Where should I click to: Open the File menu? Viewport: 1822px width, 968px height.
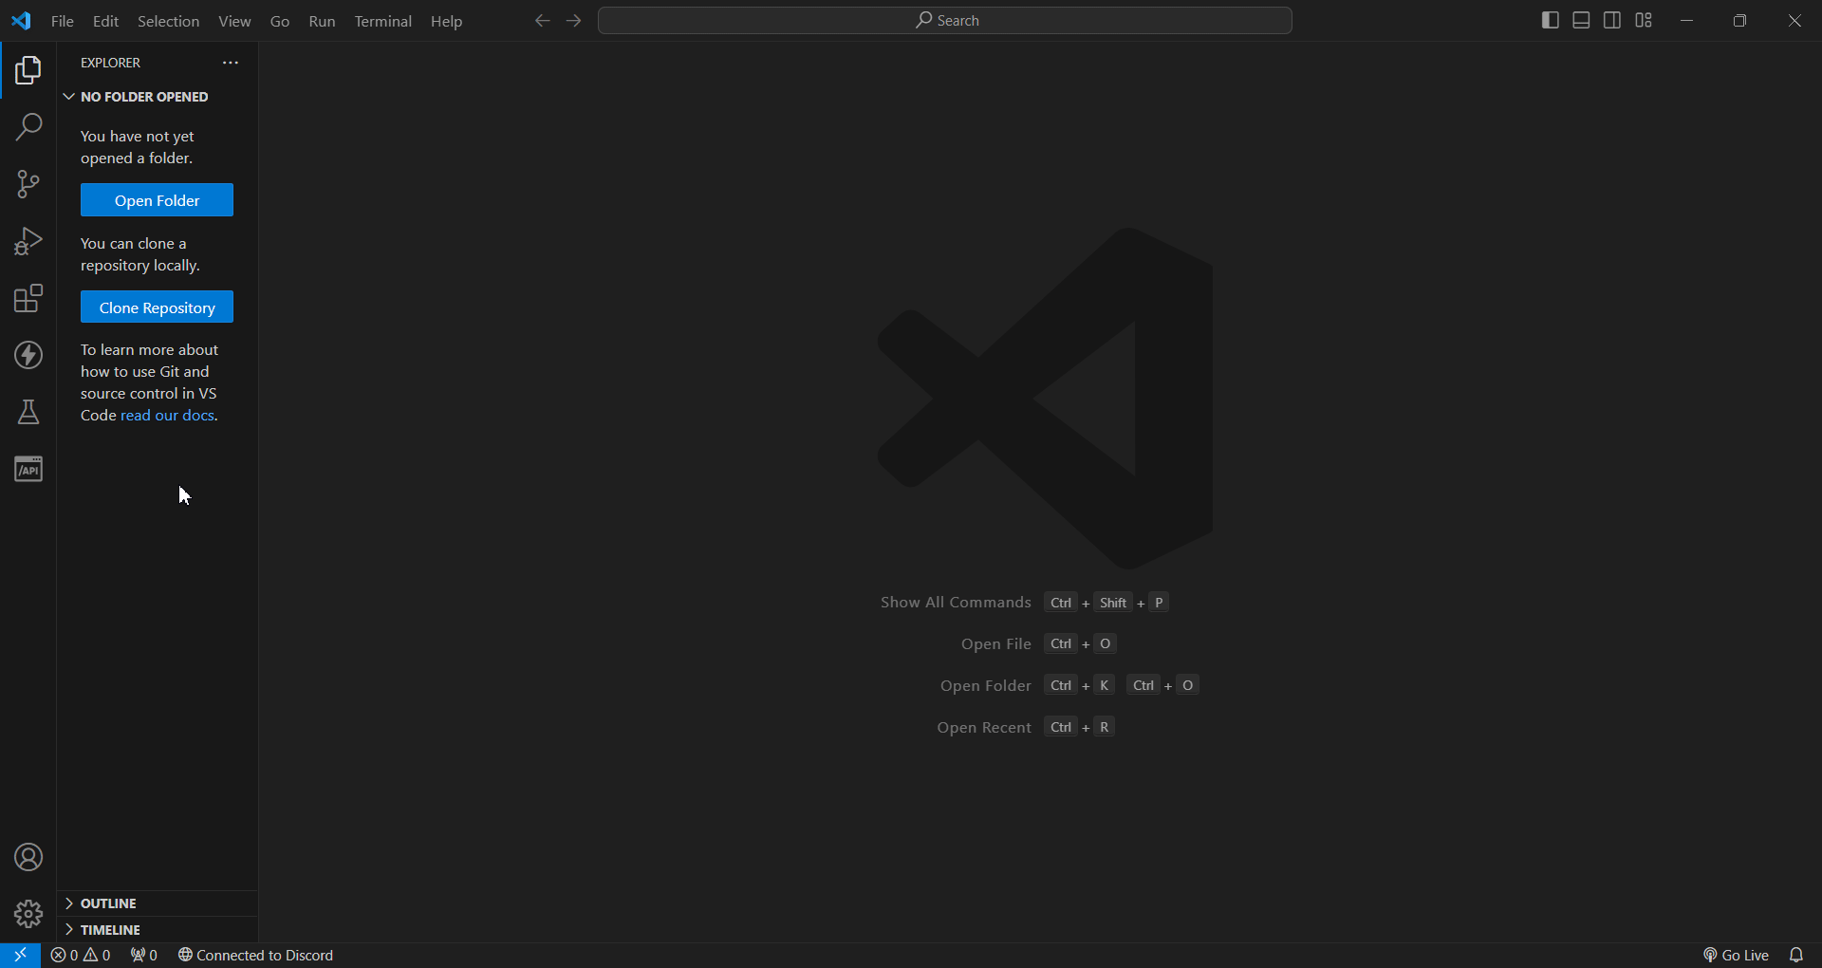63,21
